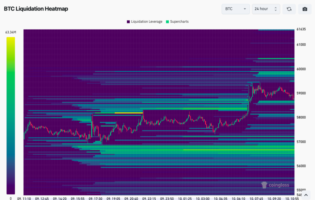Click the scroll-to-top chevron button
The image size is (315, 200).
306,195
